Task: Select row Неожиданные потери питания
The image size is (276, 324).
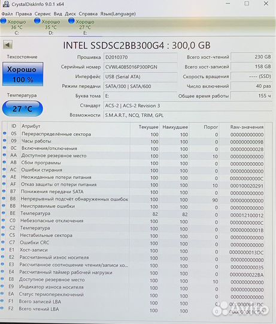Action: click(x=133, y=178)
